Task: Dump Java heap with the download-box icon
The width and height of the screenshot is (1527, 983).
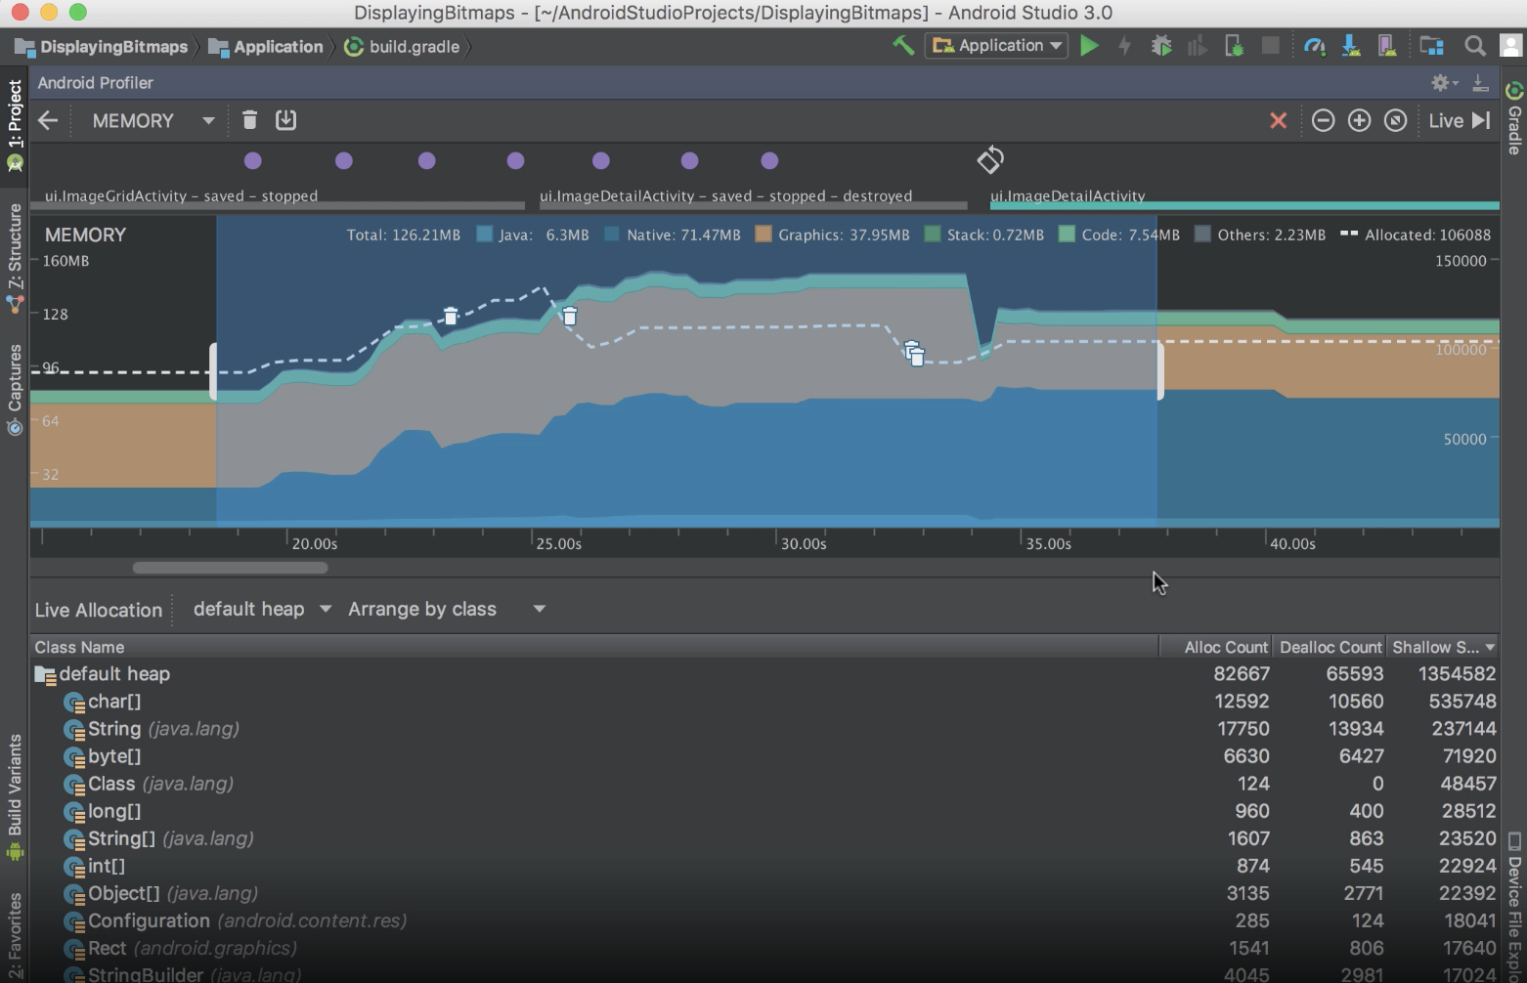Action: coord(285,120)
